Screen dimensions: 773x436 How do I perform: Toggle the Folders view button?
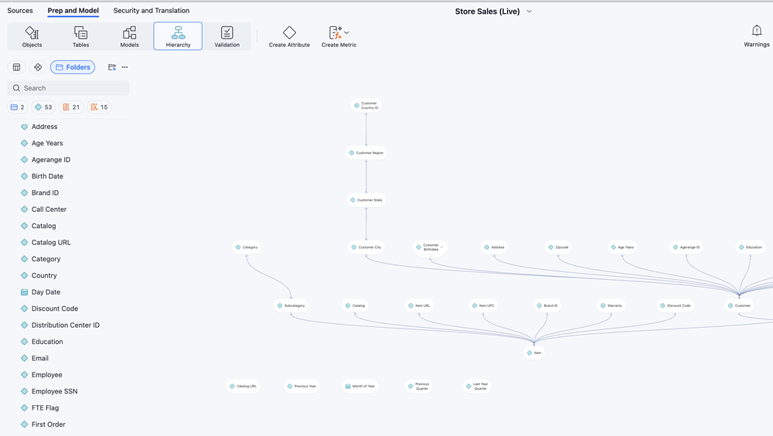pos(73,67)
